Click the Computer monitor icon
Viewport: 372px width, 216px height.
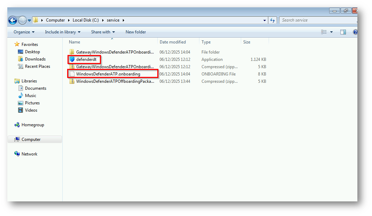pos(17,139)
